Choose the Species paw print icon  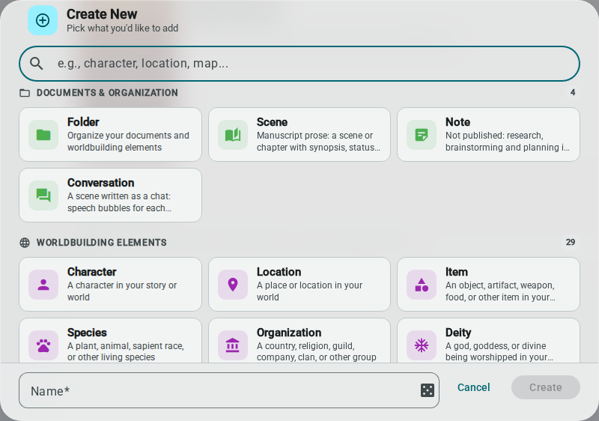[43, 345]
